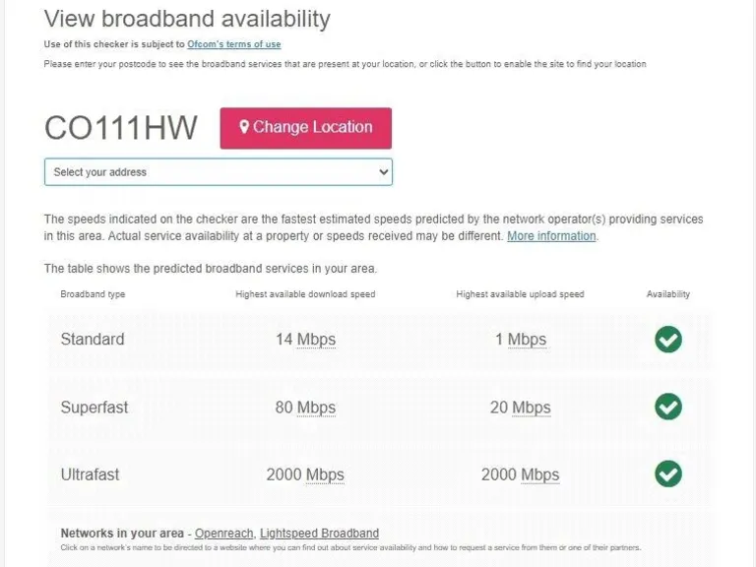This screenshot has width=756, height=567.
Task: Open the Lightspeed Broadband network link
Action: [x=319, y=534]
